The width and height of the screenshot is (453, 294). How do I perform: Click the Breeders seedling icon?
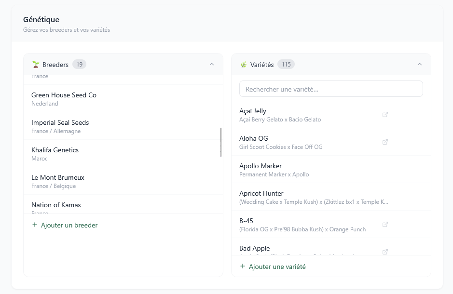36,65
